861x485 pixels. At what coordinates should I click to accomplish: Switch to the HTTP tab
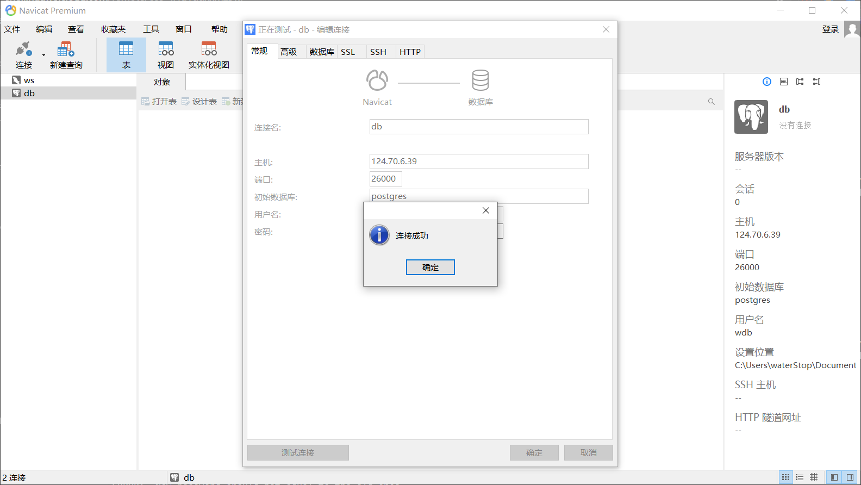[410, 52]
